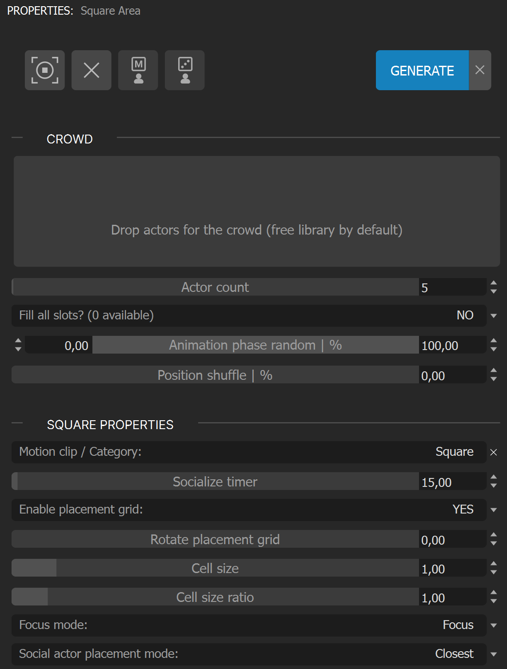Viewport: 507px width, 669px height.
Task: Click the X next to GENERATE
Action: click(x=480, y=70)
